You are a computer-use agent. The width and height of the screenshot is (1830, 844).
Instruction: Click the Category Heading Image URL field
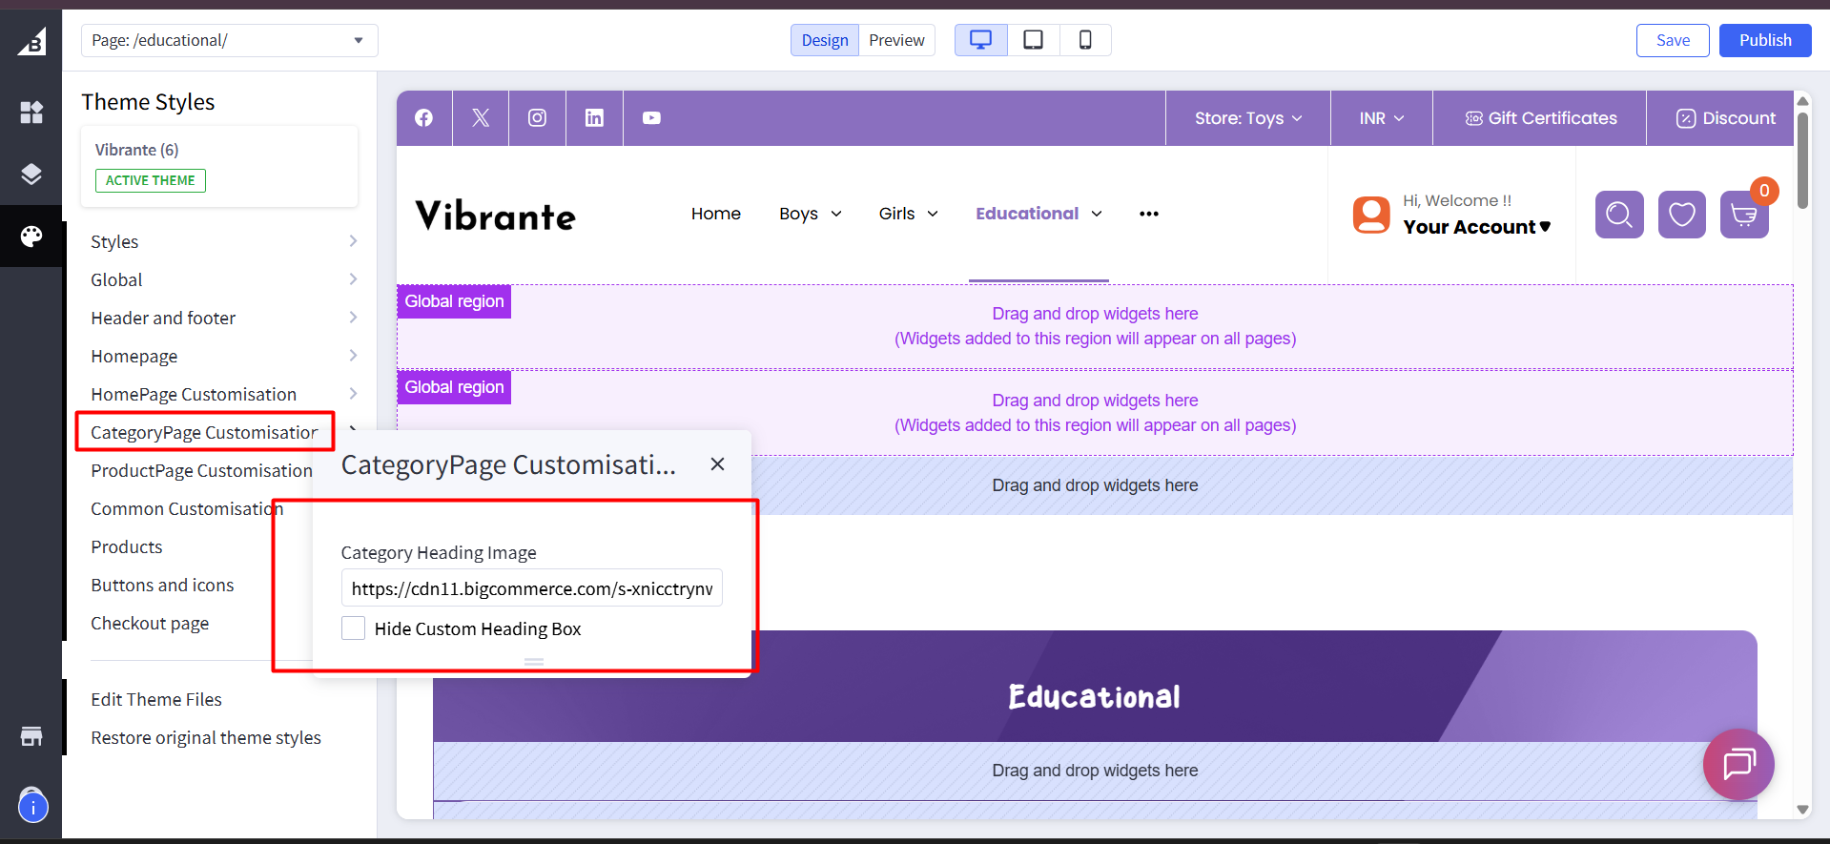532,588
